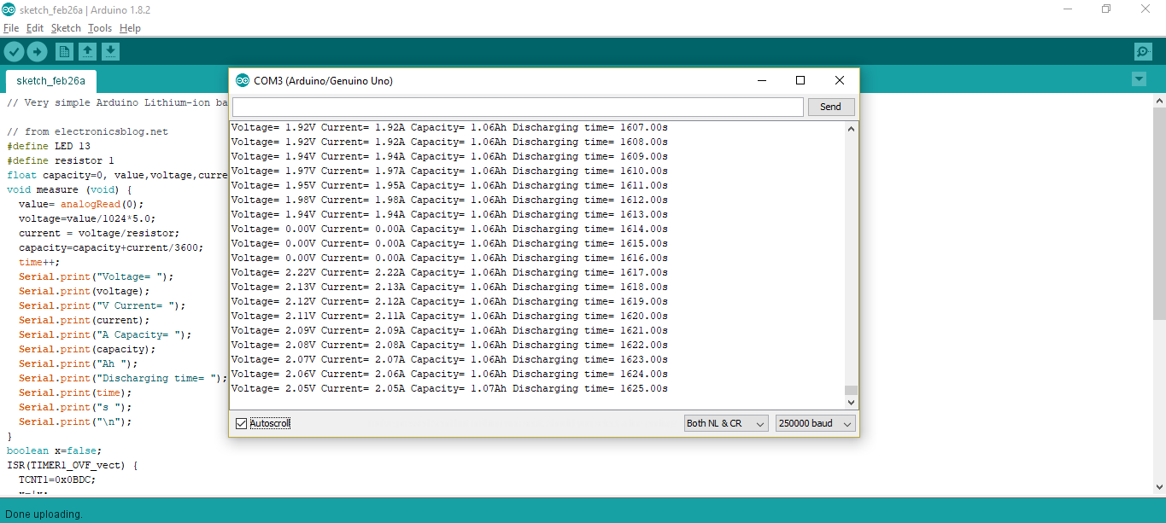The width and height of the screenshot is (1166, 523).
Task: Open the Tools menu
Action: (100, 28)
